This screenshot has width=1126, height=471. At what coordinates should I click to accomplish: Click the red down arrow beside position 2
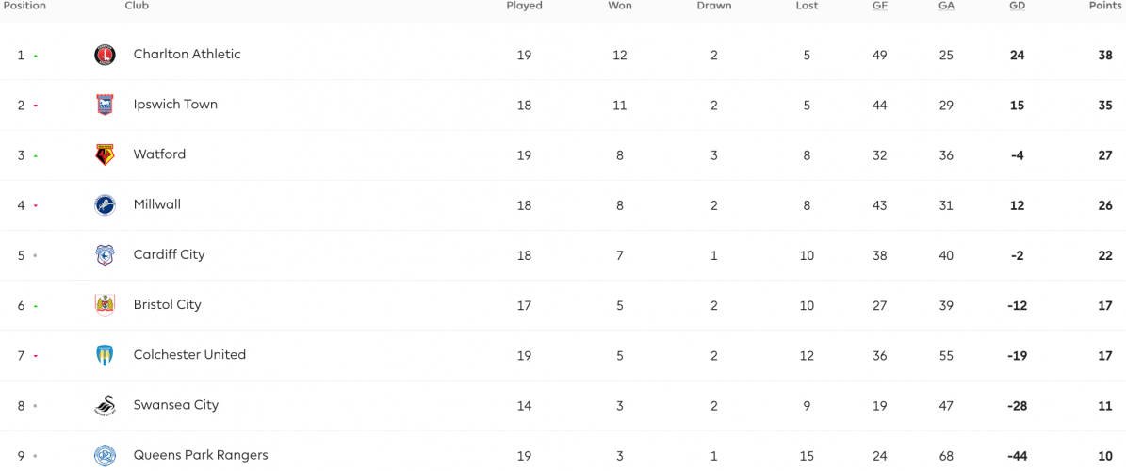35,106
